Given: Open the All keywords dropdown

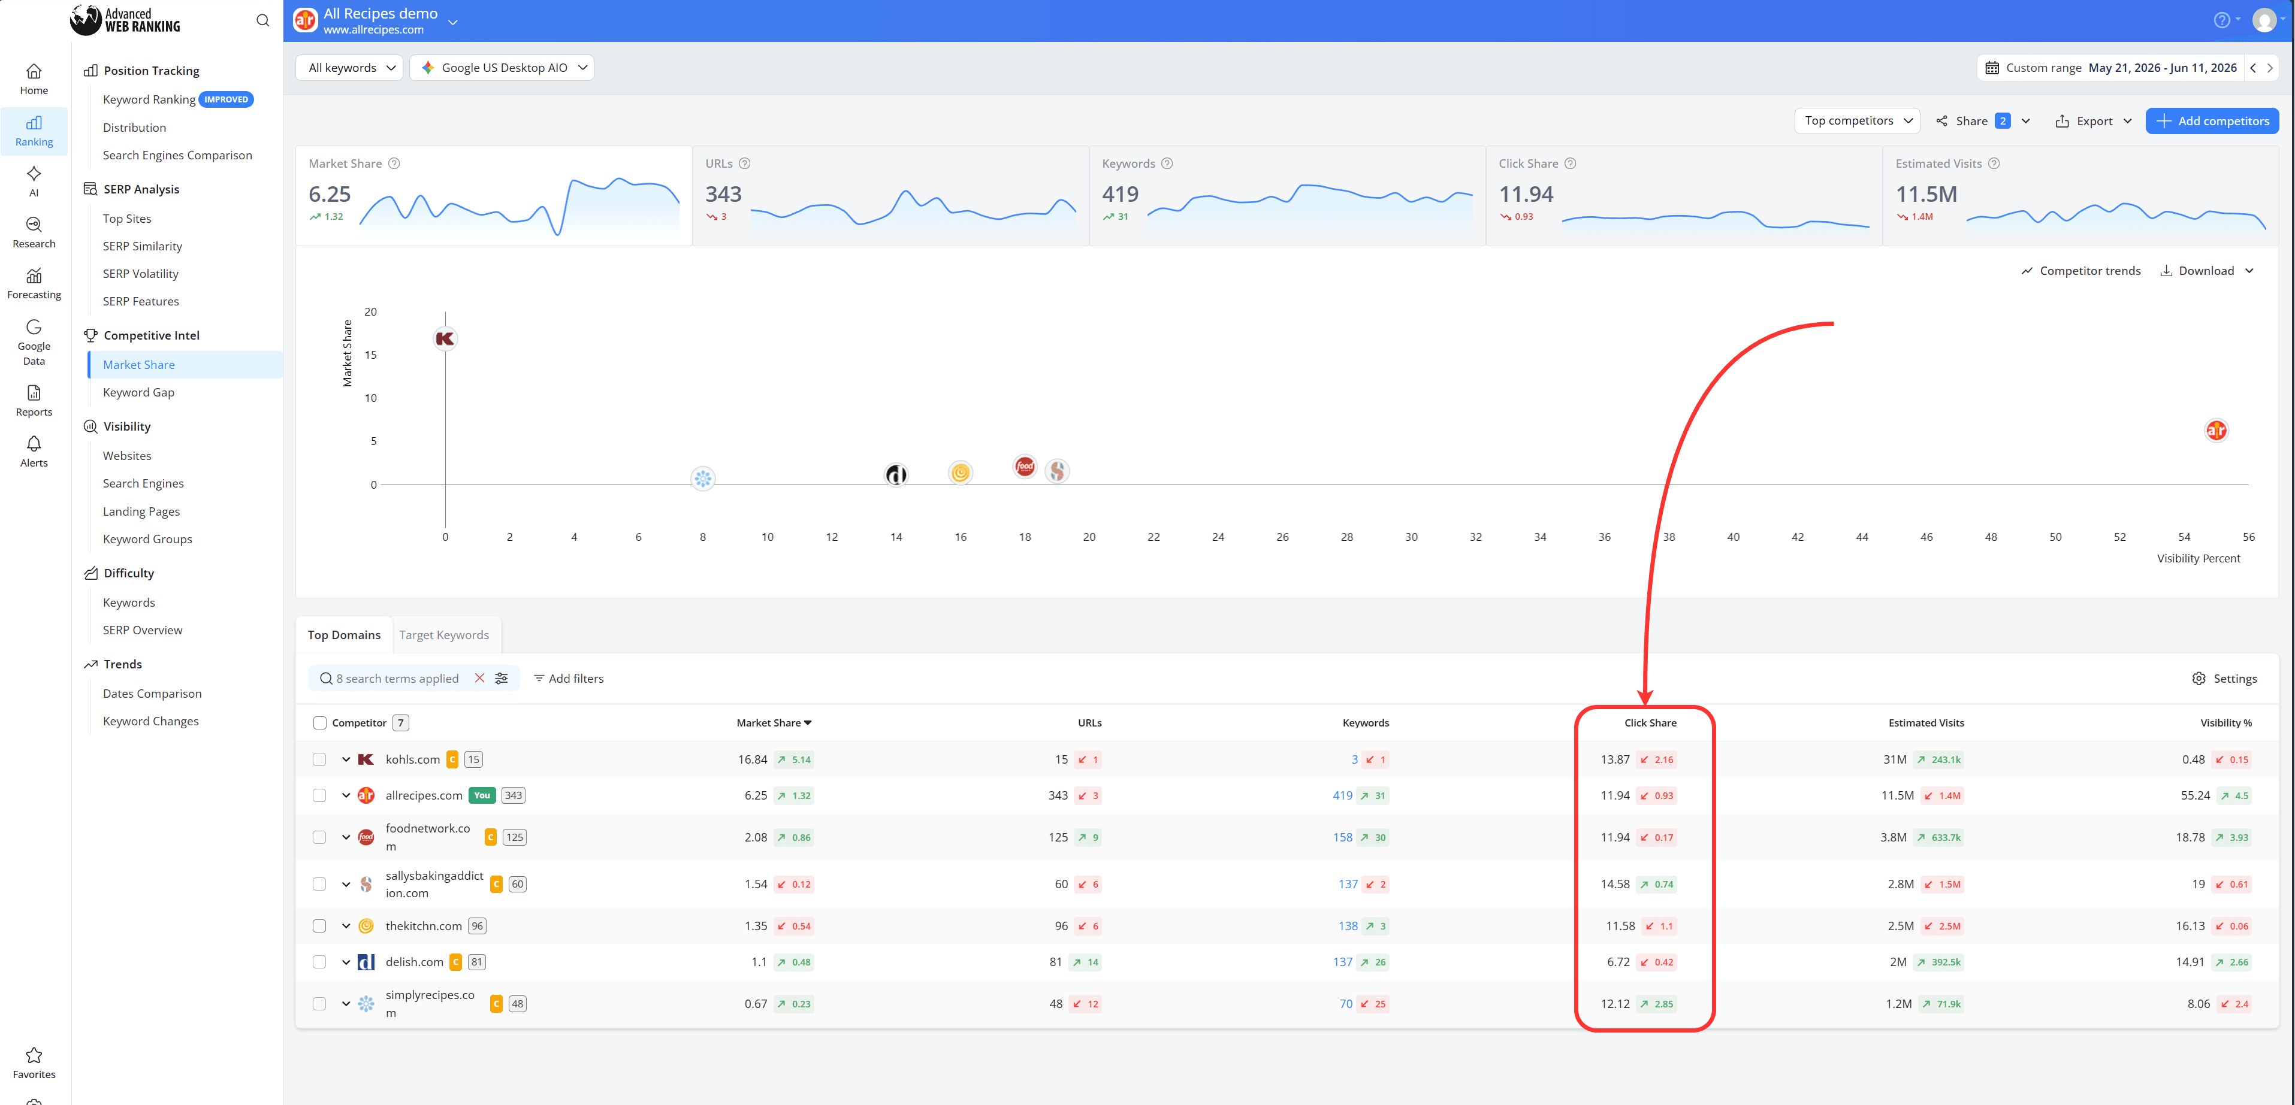Looking at the screenshot, I should 350,68.
